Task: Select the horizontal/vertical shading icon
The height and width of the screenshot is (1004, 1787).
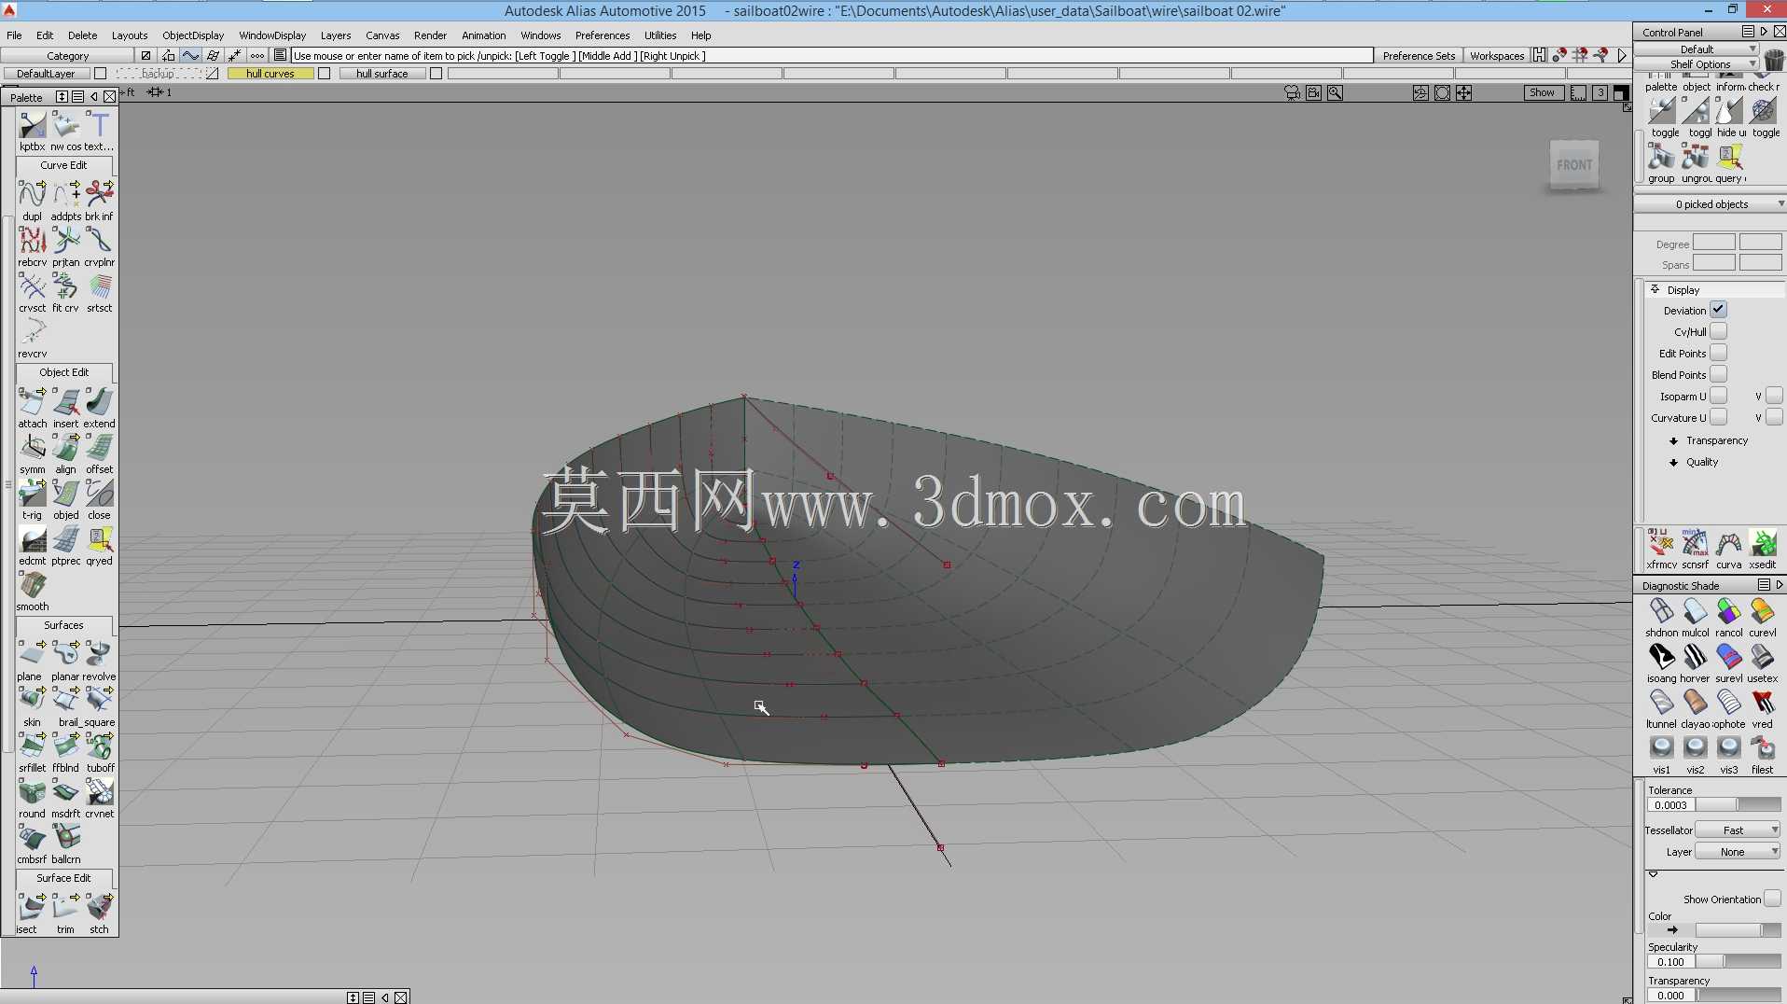Action: [x=1695, y=657]
